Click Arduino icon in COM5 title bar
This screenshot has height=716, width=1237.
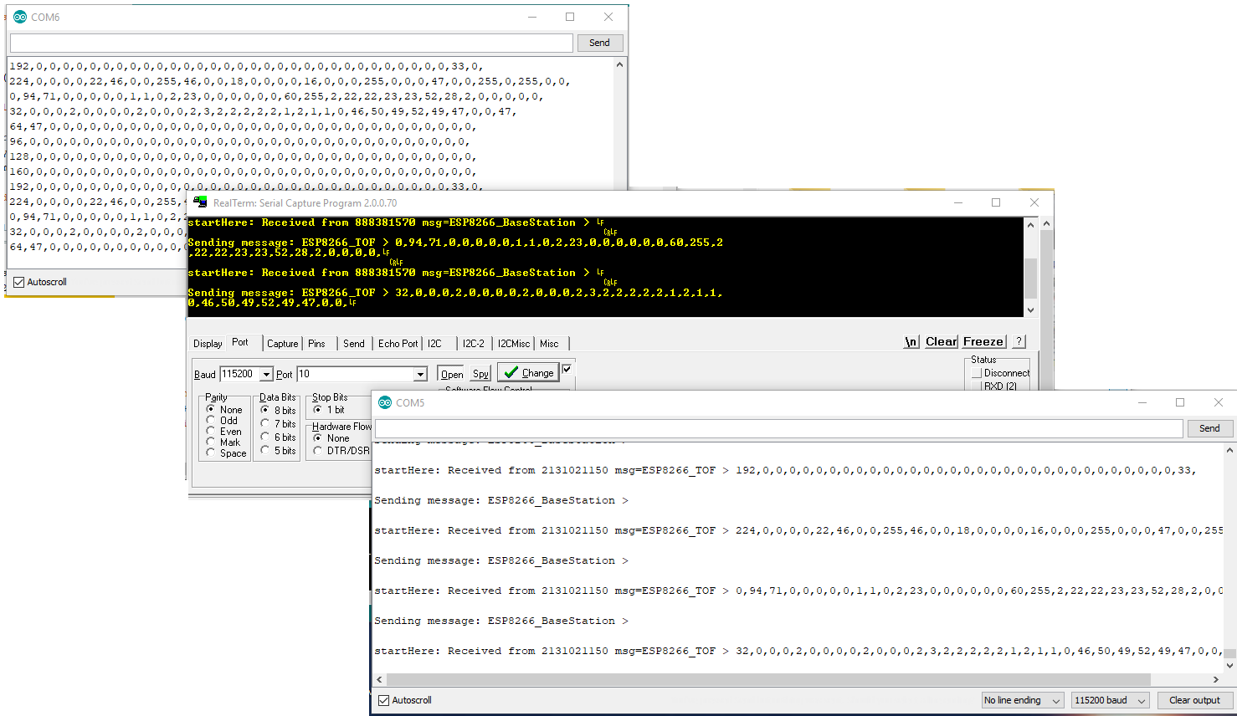(x=385, y=402)
